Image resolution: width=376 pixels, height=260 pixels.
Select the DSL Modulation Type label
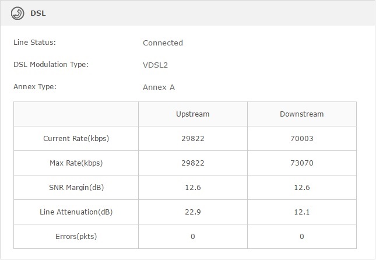(x=51, y=65)
